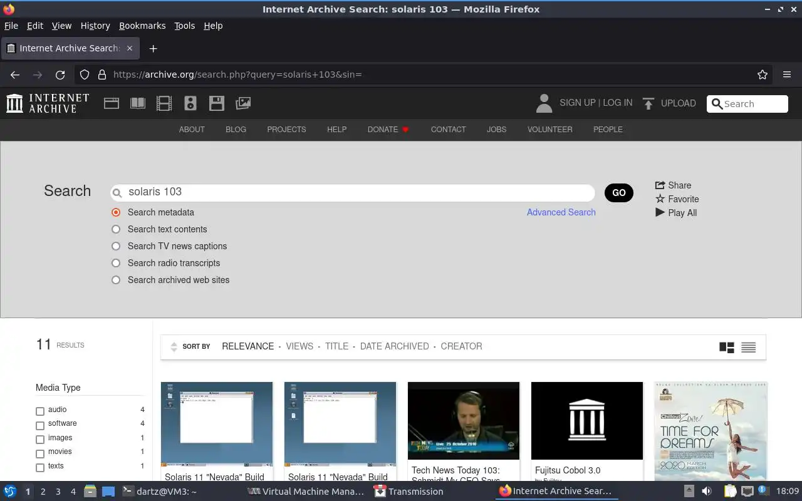Open the BLOG link
This screenshot has width=802, height=501.
point(236,130)
